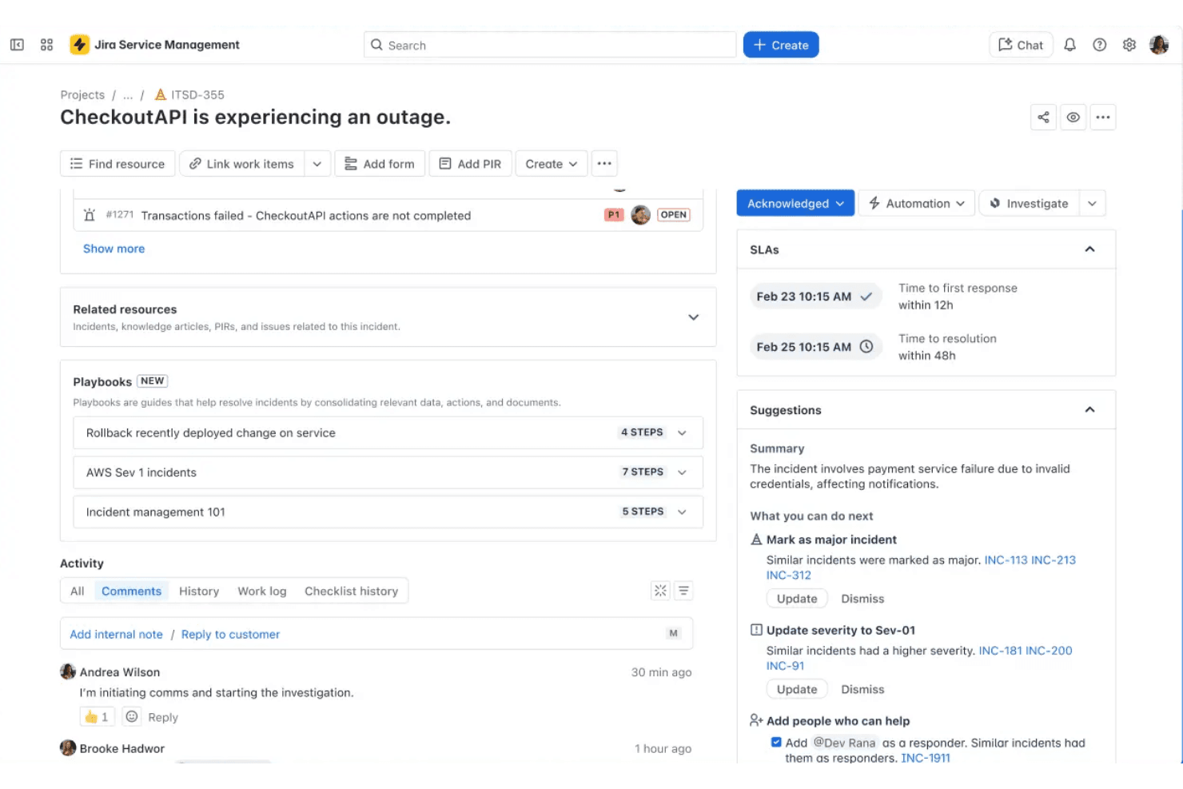Open the dropdown arrow next to Investigate
Screen dimensions: 1183x789
(x=1092, y=204)
